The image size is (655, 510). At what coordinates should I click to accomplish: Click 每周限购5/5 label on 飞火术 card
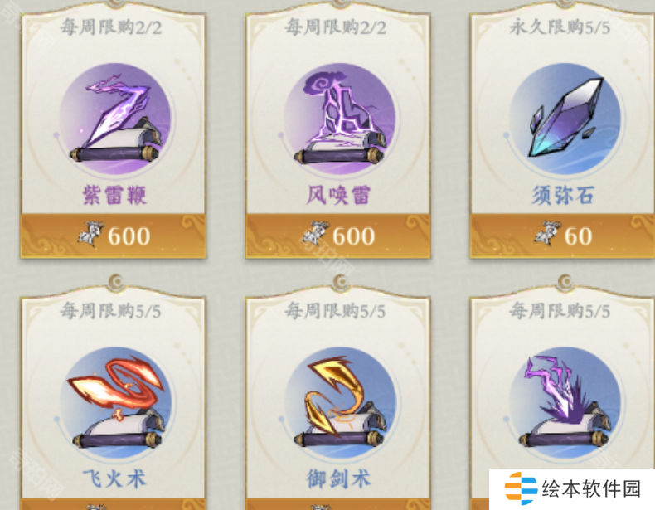click(111, 311)
